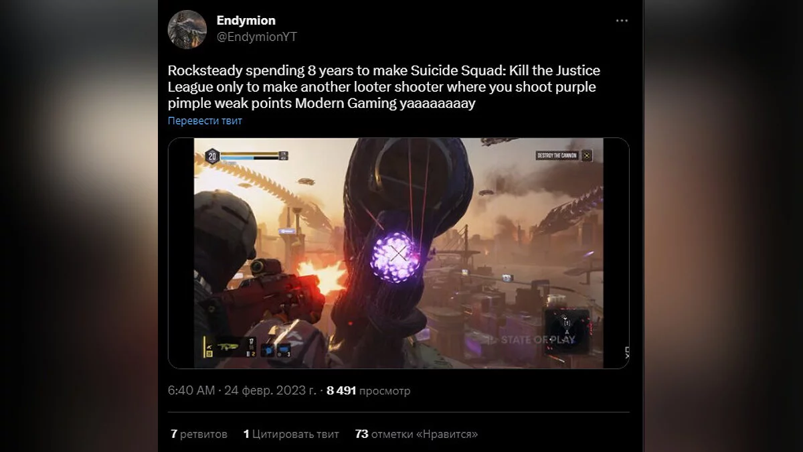Image resolution: width=803 pixels, height=452 pixels.
Task: Click the crosshair on the purple orb
Action: [399, 253]
